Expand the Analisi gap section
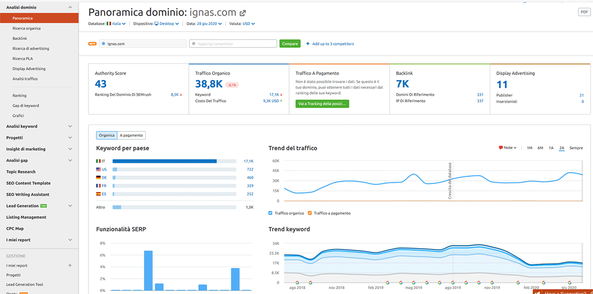 click(70, 161)
